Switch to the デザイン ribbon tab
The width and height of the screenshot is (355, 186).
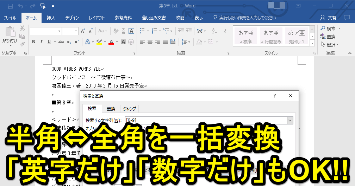point(72,18)
